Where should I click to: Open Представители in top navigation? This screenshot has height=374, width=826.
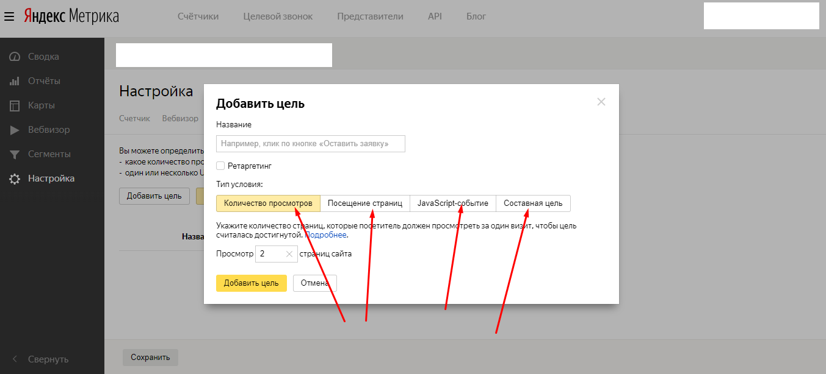coord(370,16)
